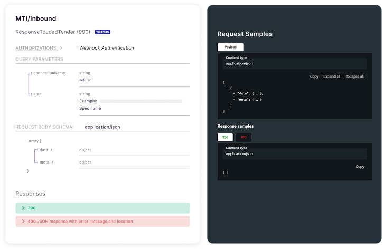Click Expand all in request sample

point(332,76)
